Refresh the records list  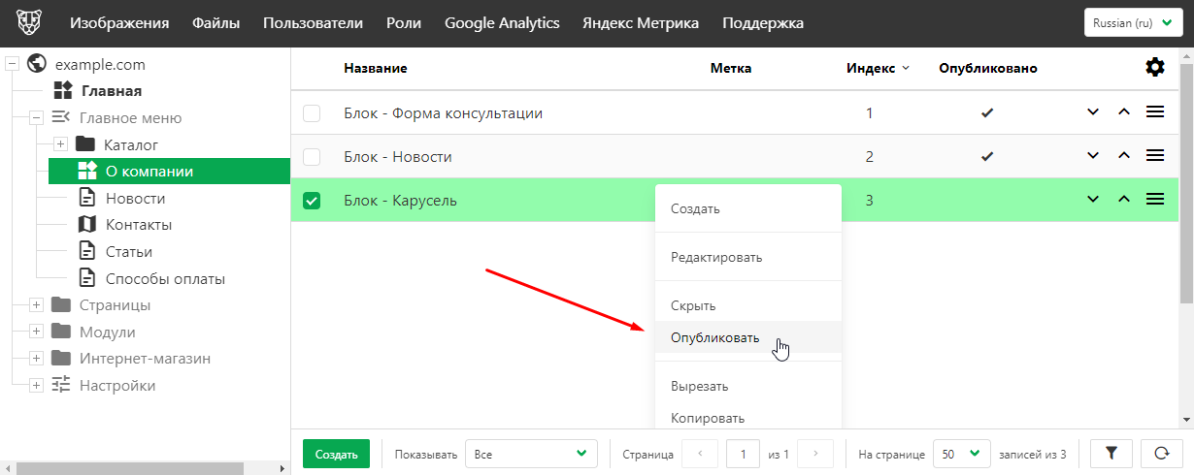1161,453
